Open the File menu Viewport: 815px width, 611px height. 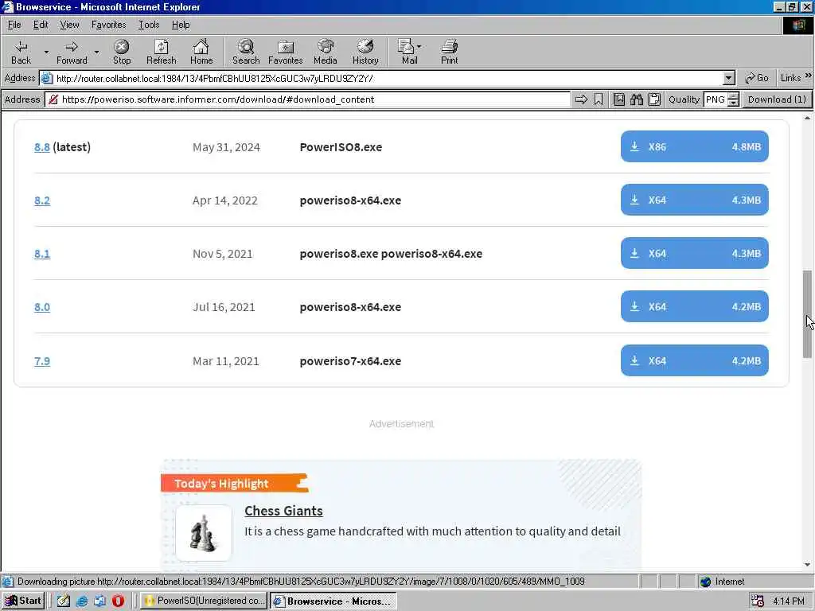point(14,25)
